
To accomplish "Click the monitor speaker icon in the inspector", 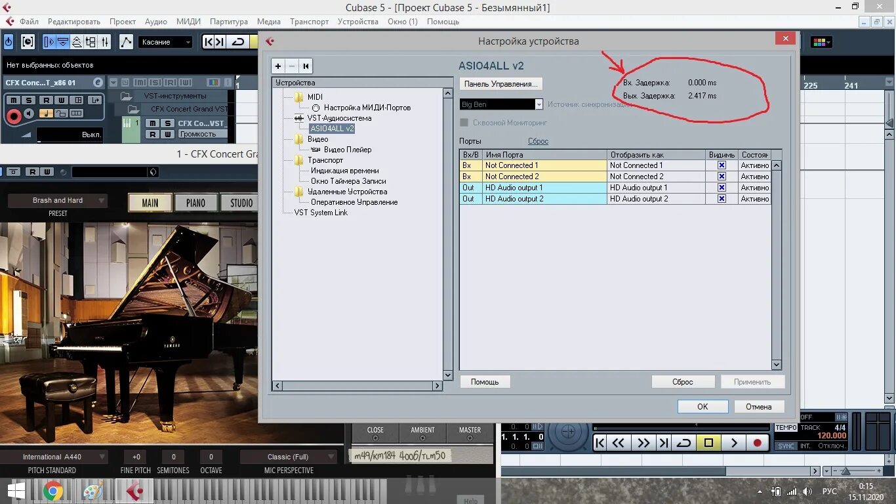I will (x=28, y=113).
